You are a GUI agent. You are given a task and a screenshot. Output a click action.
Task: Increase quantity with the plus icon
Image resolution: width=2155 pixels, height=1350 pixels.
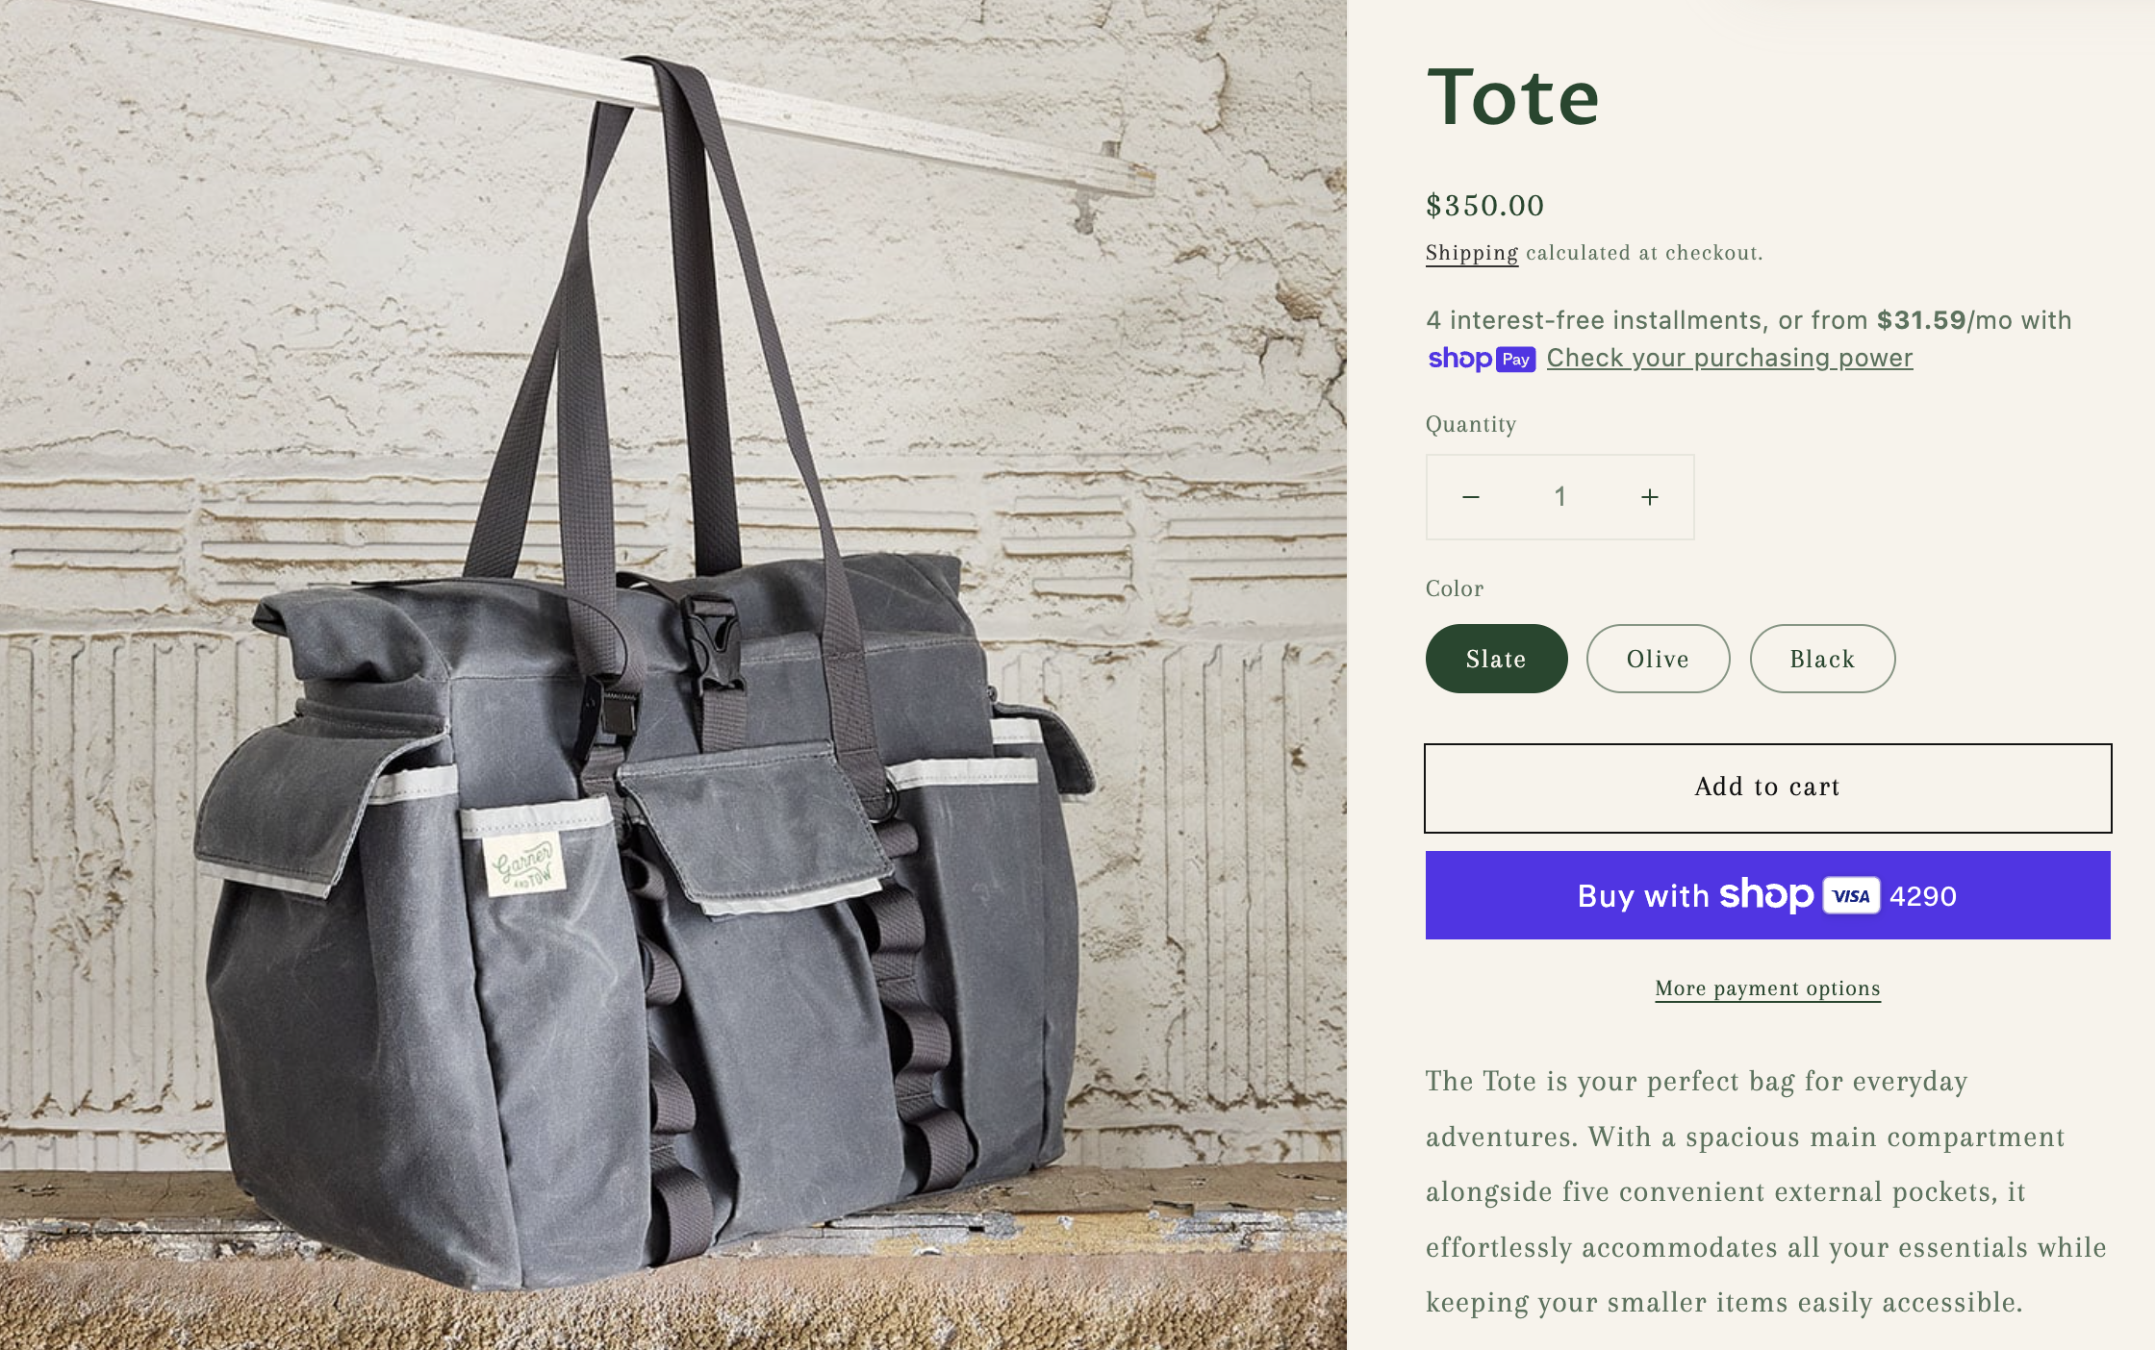(1650, 497)
